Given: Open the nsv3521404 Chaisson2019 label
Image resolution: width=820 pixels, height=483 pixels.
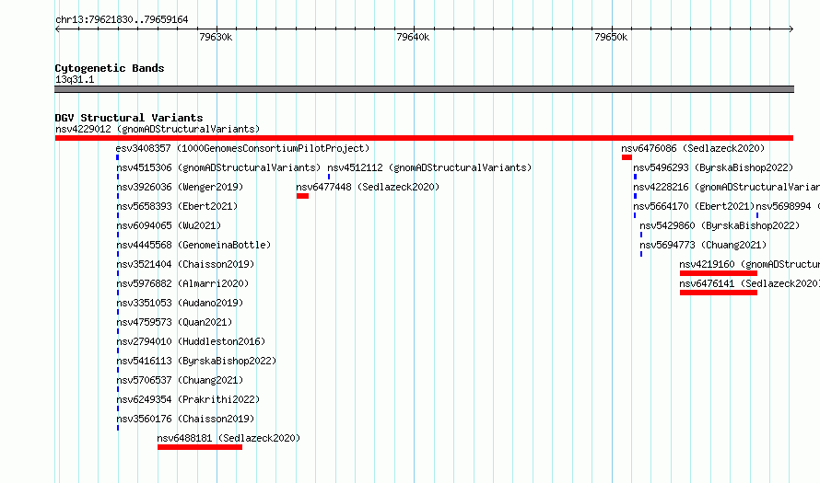Looking at the screenshot, I should [185, 264].
